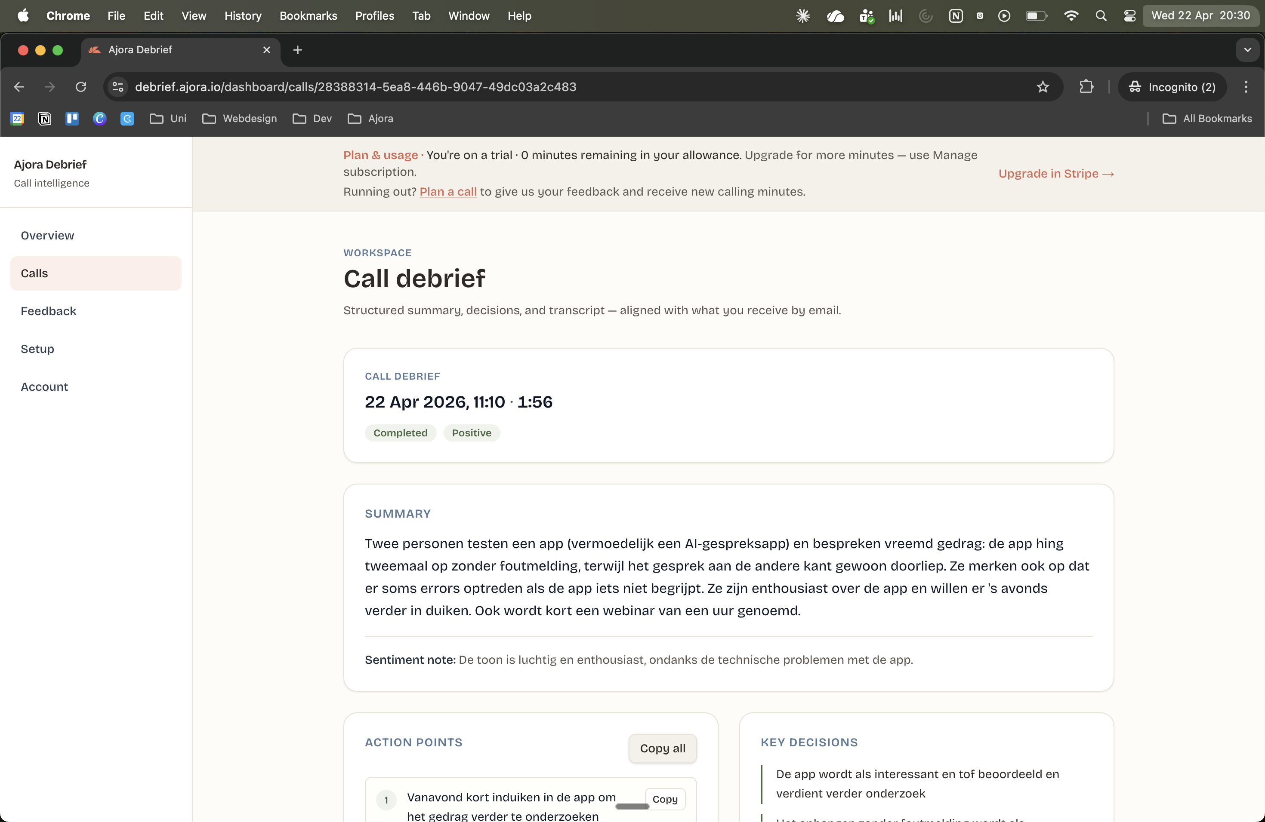Image resolution: width=1265 pixels, height=822 pixels.
Task: View site information for debrief.ajora.io
Action: click(x=118, y=86)
